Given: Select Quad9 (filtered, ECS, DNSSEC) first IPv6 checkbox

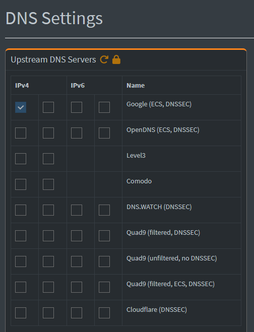Looking at the screenshot, I should click(77, 287).
